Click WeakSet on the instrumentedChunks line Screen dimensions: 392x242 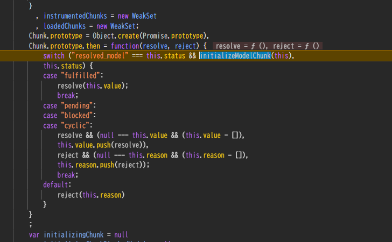point(144,16)
